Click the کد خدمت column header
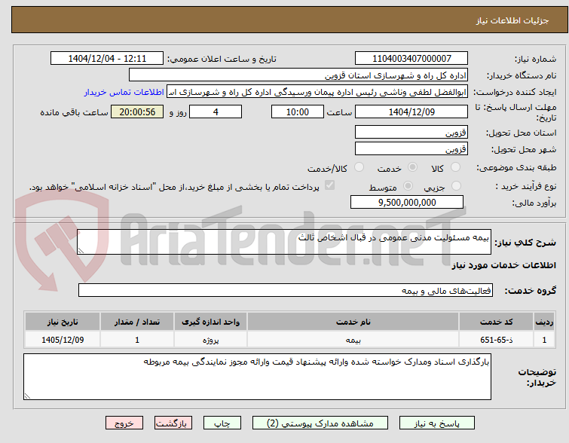 pos(496,322)
